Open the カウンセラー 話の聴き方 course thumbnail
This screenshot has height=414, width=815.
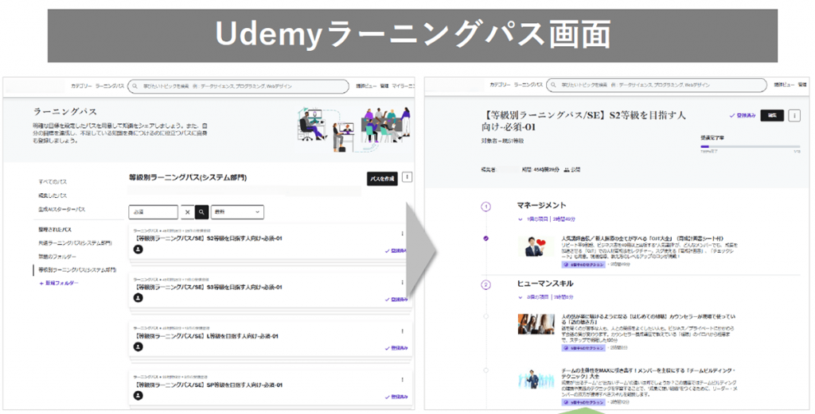click(x=536, y=323)
